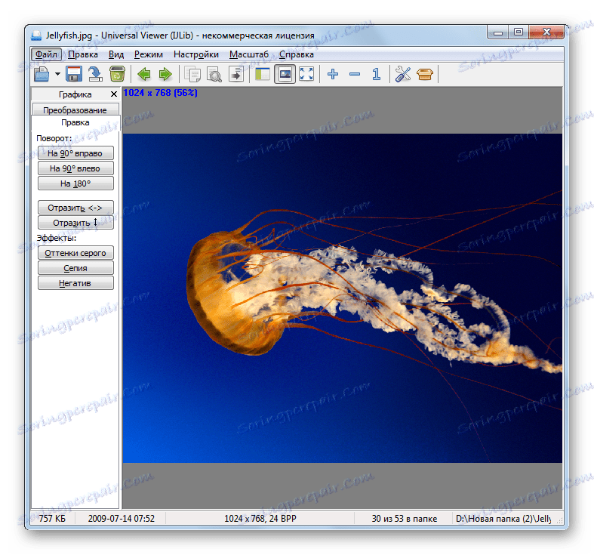Rotate image На 90° влево
The height and width of the screenshot is (555, 594).
(x=75, y=168)
